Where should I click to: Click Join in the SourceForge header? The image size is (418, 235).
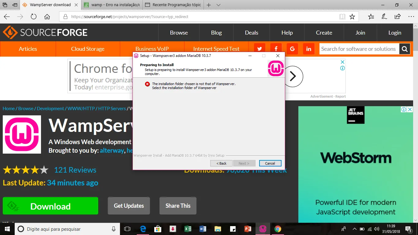(x=360, y=33)
